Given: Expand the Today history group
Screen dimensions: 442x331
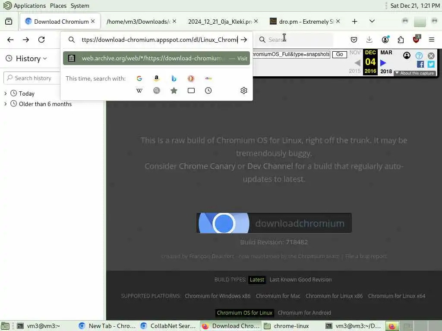Looking at the screenshot, I should [5, 94].
